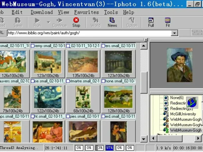Click the icon beside first Redirecting entry

point(166,103)
